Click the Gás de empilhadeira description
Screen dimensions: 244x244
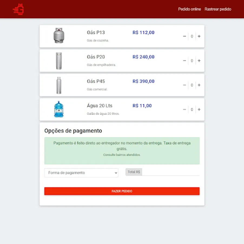tap(101, 65)
